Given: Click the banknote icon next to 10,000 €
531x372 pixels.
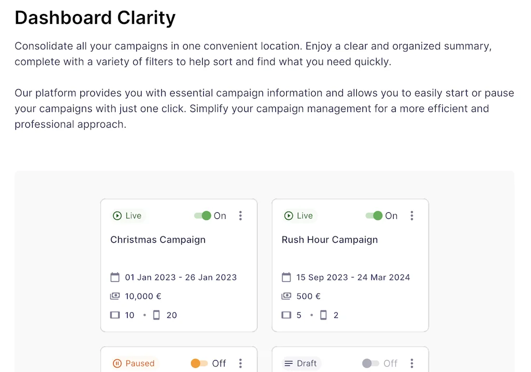Looking at the screenshot, I should click(x=115, y=296).
